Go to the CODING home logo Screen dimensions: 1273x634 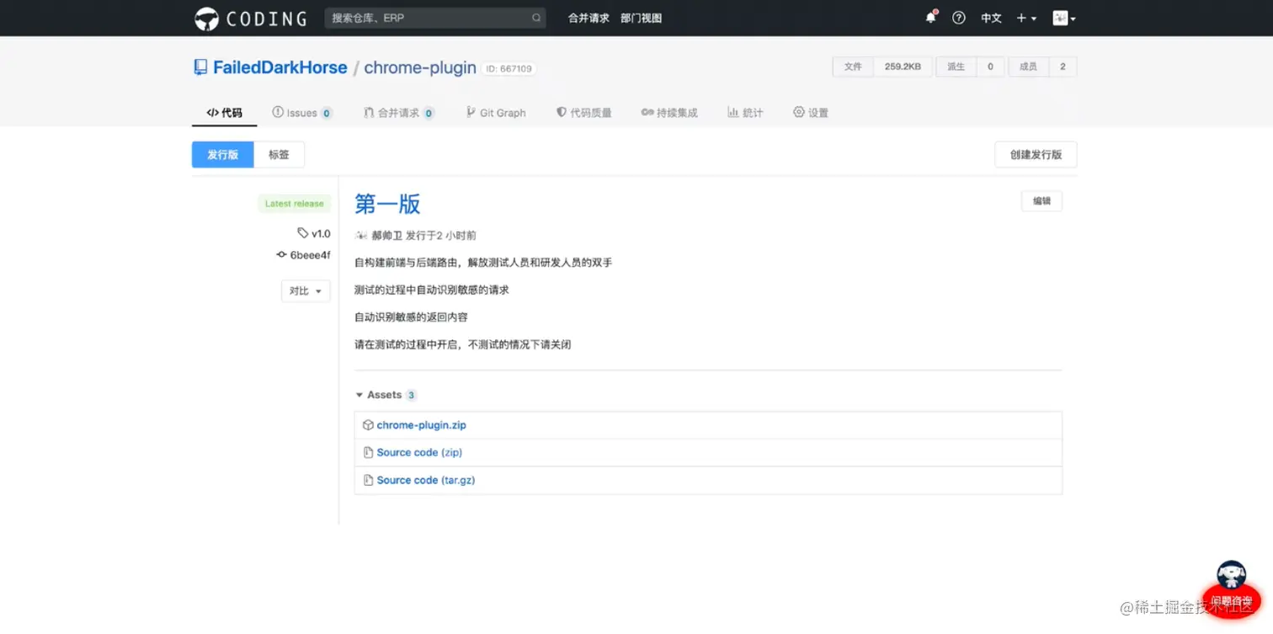click(x=250, y=18)
